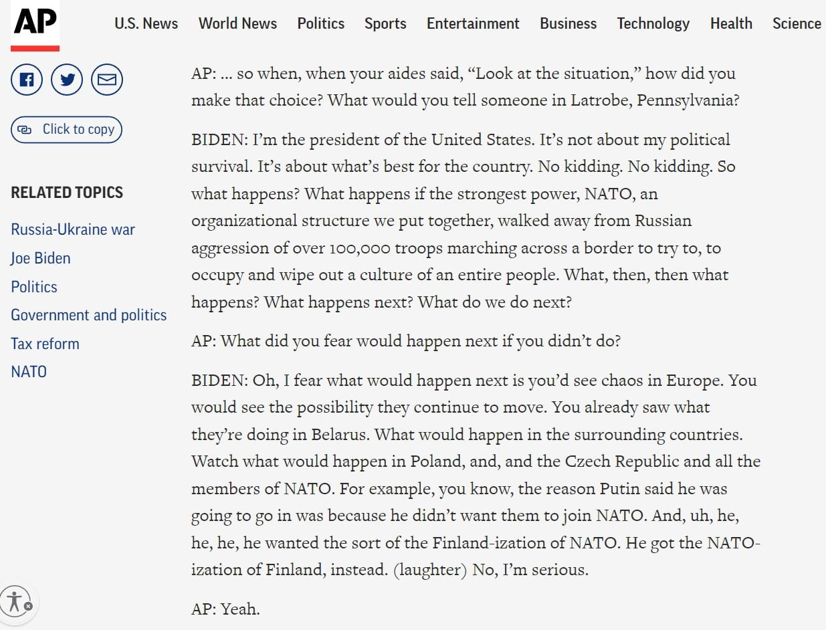Go to Technology section
The height and width of the screenshot is (630, 826).
click(x=653, y=23)
